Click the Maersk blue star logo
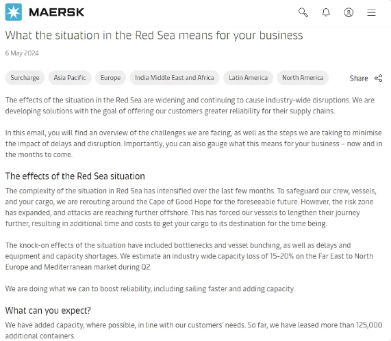The image size is (391, 341). [14, 12]
